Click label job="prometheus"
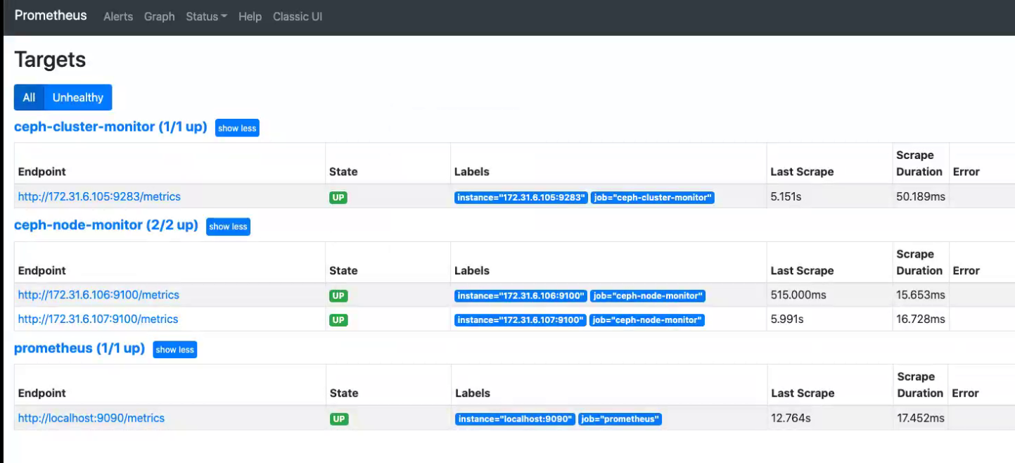The width and height of the screenshot is (1015, 463). point(620,419)
